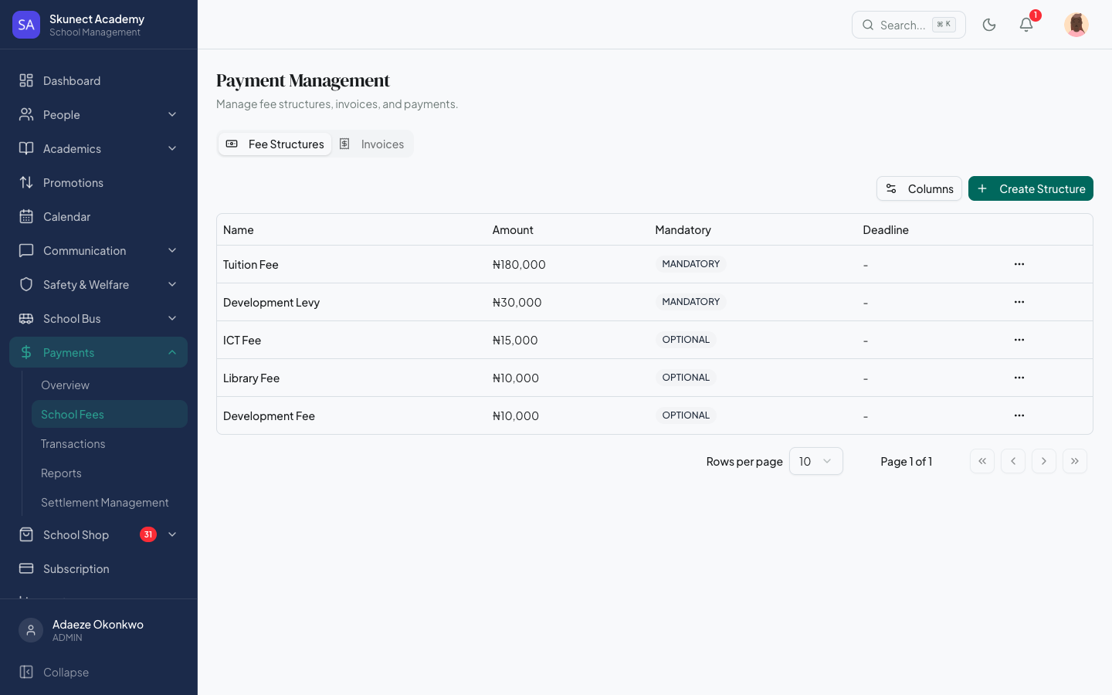
Task: Click the Promotions arrows icon
Action: pos(26,182)
